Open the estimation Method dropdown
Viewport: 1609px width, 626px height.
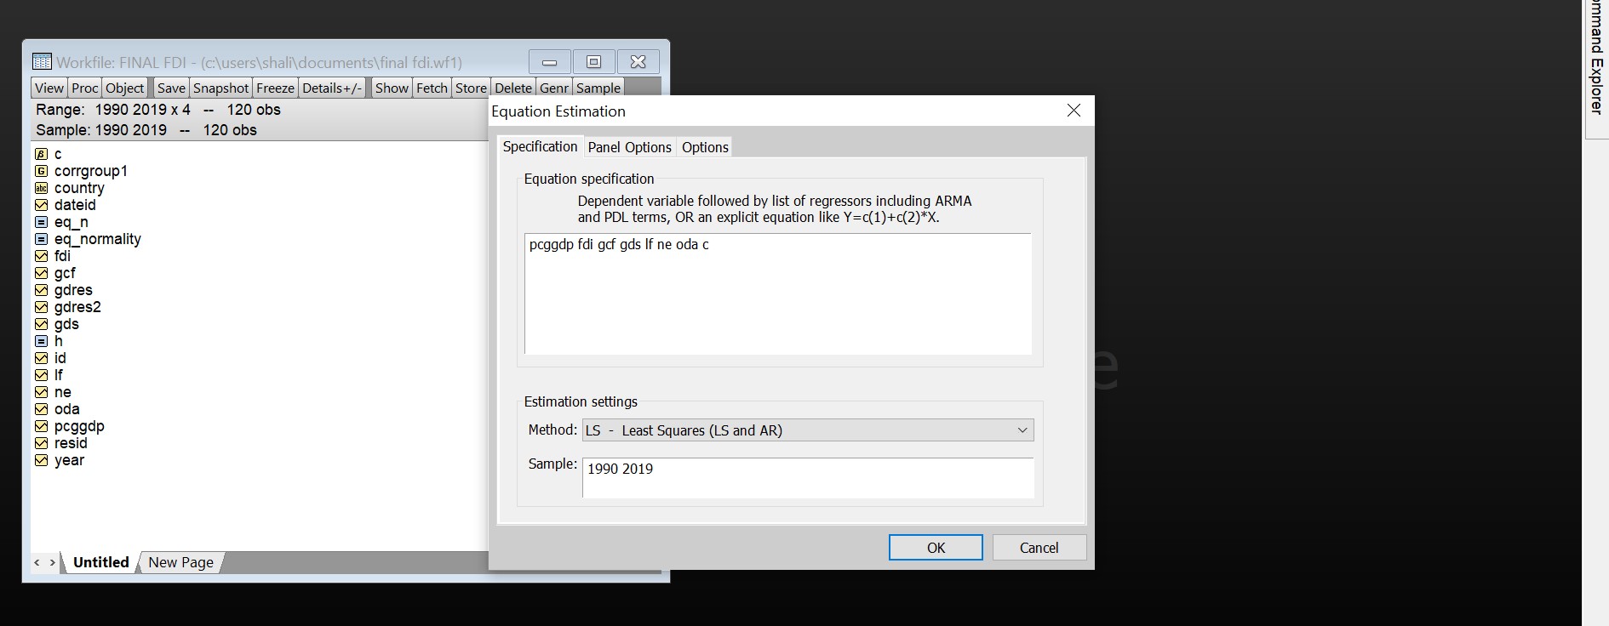[807, 430]
